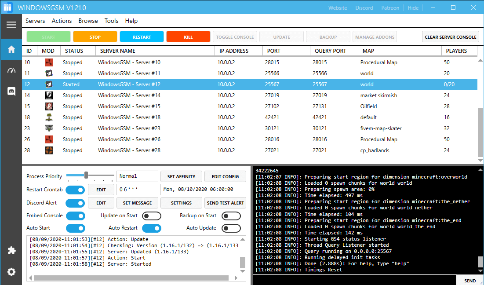Disable the Restart Crontab toggle
The width and height of the screenshot is (484, 285).
point(75,190)
